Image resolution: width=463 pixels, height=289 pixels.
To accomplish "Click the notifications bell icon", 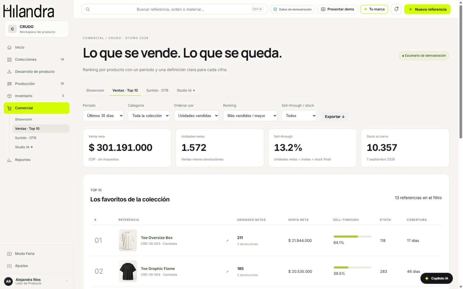I will click(x=396, y=9).
